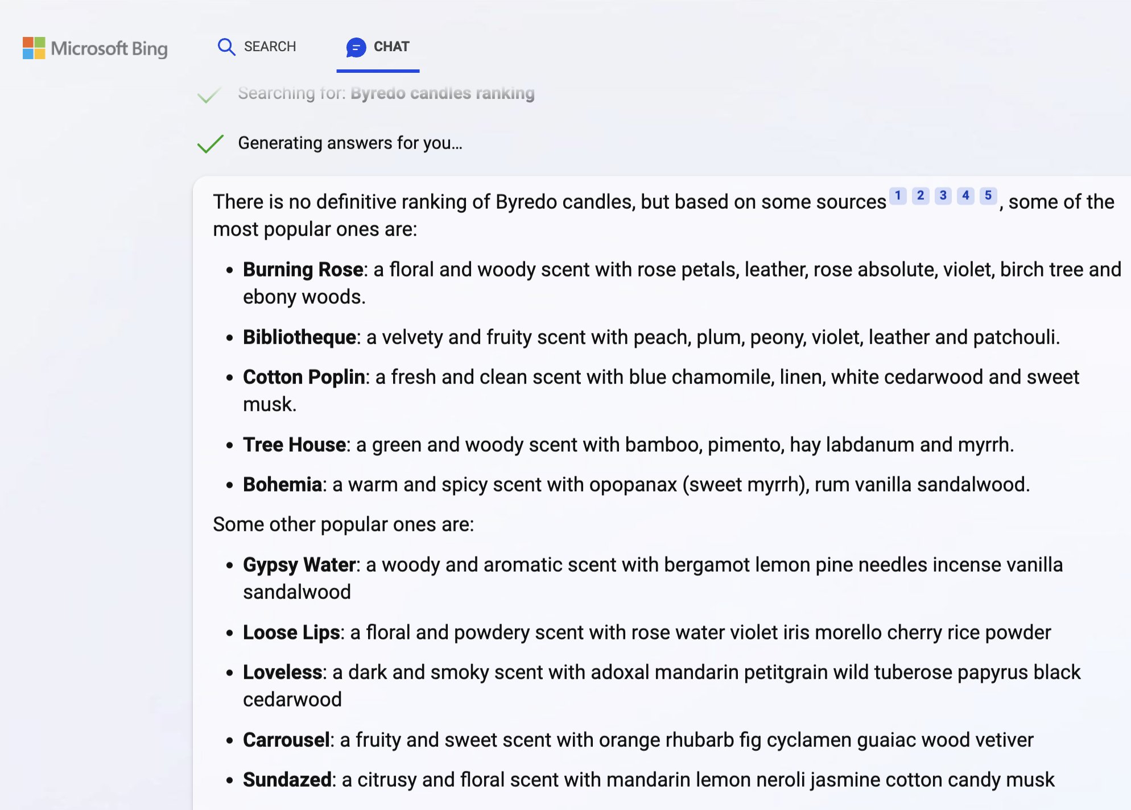The image size is (1131, 810).
Task: Open source citation 4
Action: point(965,196)
